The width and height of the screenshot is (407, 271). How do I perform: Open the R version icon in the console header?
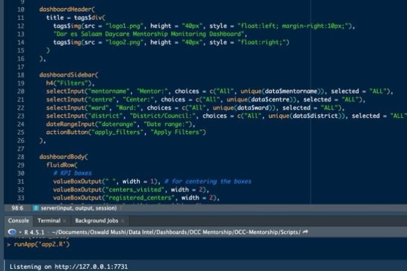click(x=12, y=232)
